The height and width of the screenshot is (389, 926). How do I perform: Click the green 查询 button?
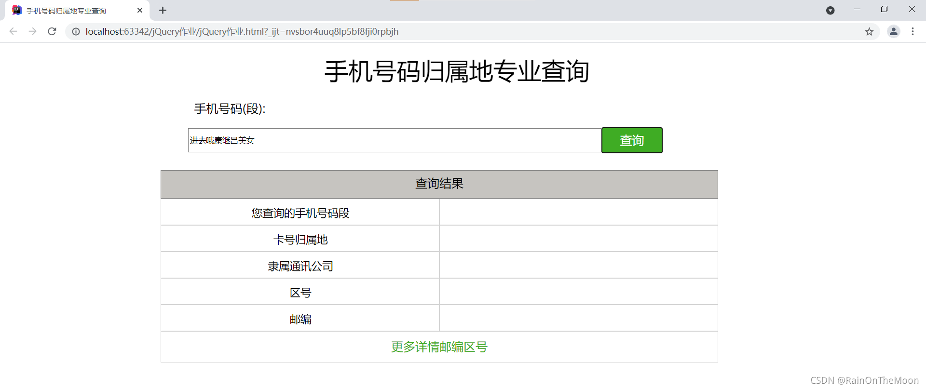(x=632, y=140)
